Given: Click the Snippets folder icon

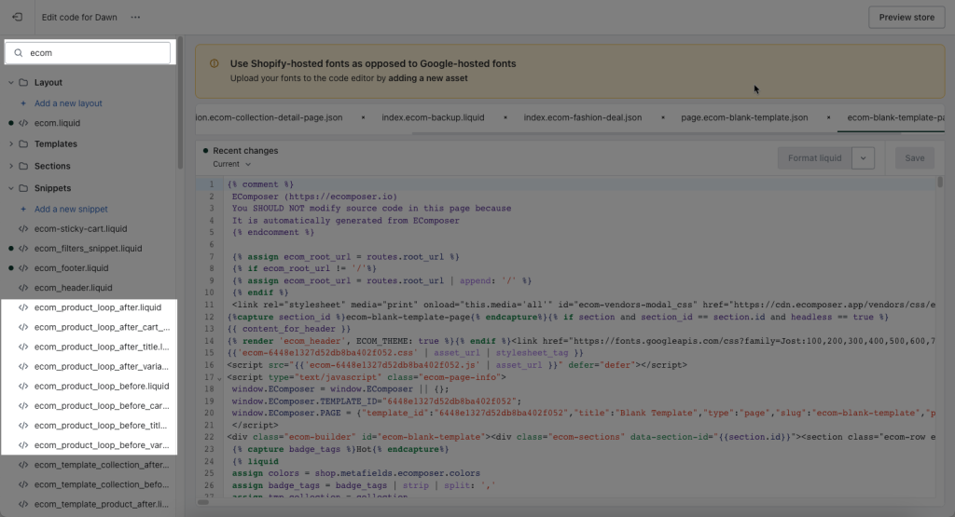Looking at the screenshot, I should [x=23, y=188].
